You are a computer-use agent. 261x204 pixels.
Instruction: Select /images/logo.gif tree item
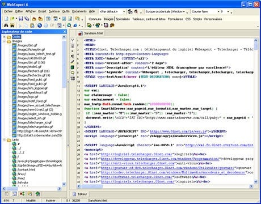click(x=28, y=97)
